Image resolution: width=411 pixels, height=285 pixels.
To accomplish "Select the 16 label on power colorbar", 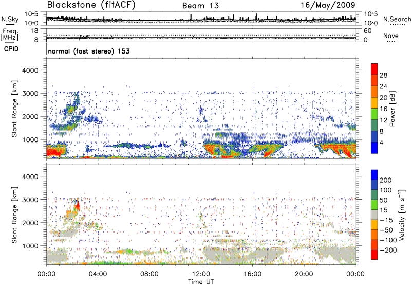I will (x=383, y=109).
